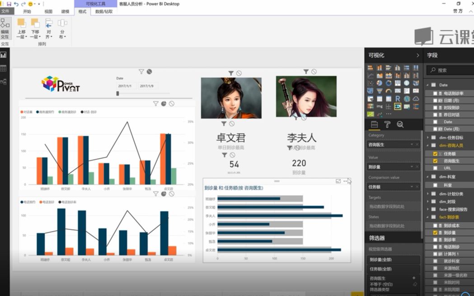This screenshot has height=296, width=474.
Task: Expand the dim-科室 table
Action: [x=428, y=176]
